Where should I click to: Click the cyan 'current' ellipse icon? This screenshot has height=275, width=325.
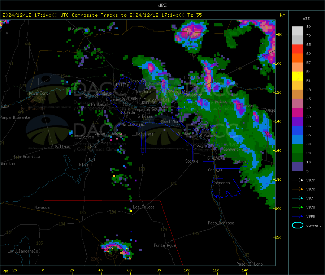tap(298, 225)
